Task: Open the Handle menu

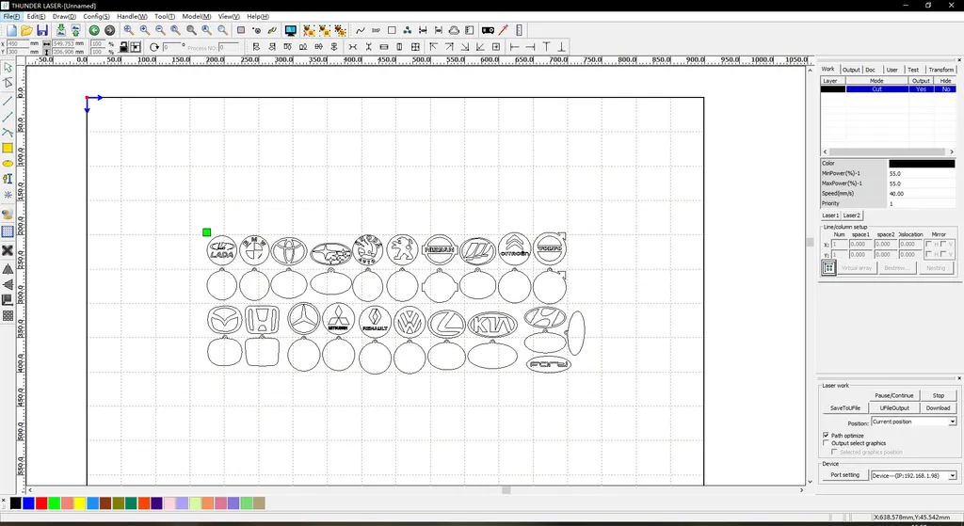Action: [132, 17]
